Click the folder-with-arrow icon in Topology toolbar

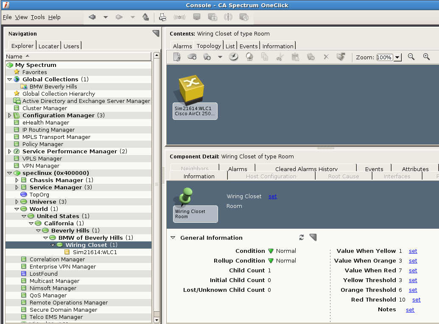[x=341, y=57]
